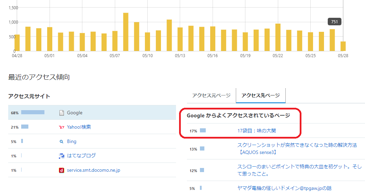Open the はてなブログ link
The width and height of the screenshot is (365, 195).
point(81,156)
